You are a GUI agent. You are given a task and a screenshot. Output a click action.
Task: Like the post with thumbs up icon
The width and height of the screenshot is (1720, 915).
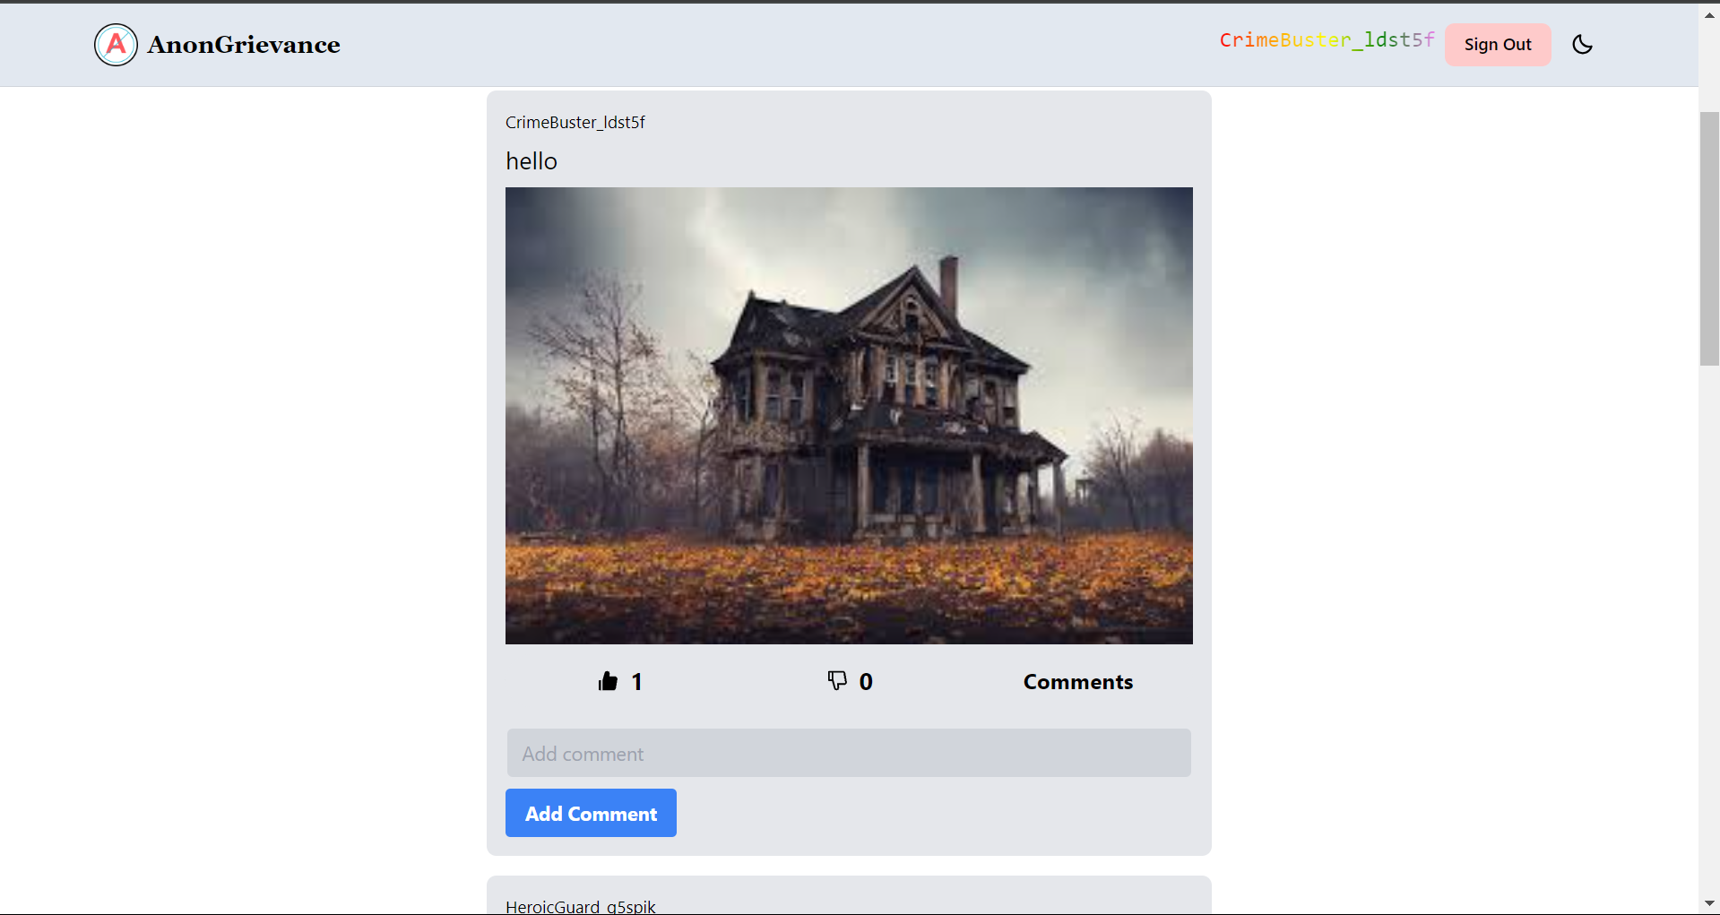[608, 682]
